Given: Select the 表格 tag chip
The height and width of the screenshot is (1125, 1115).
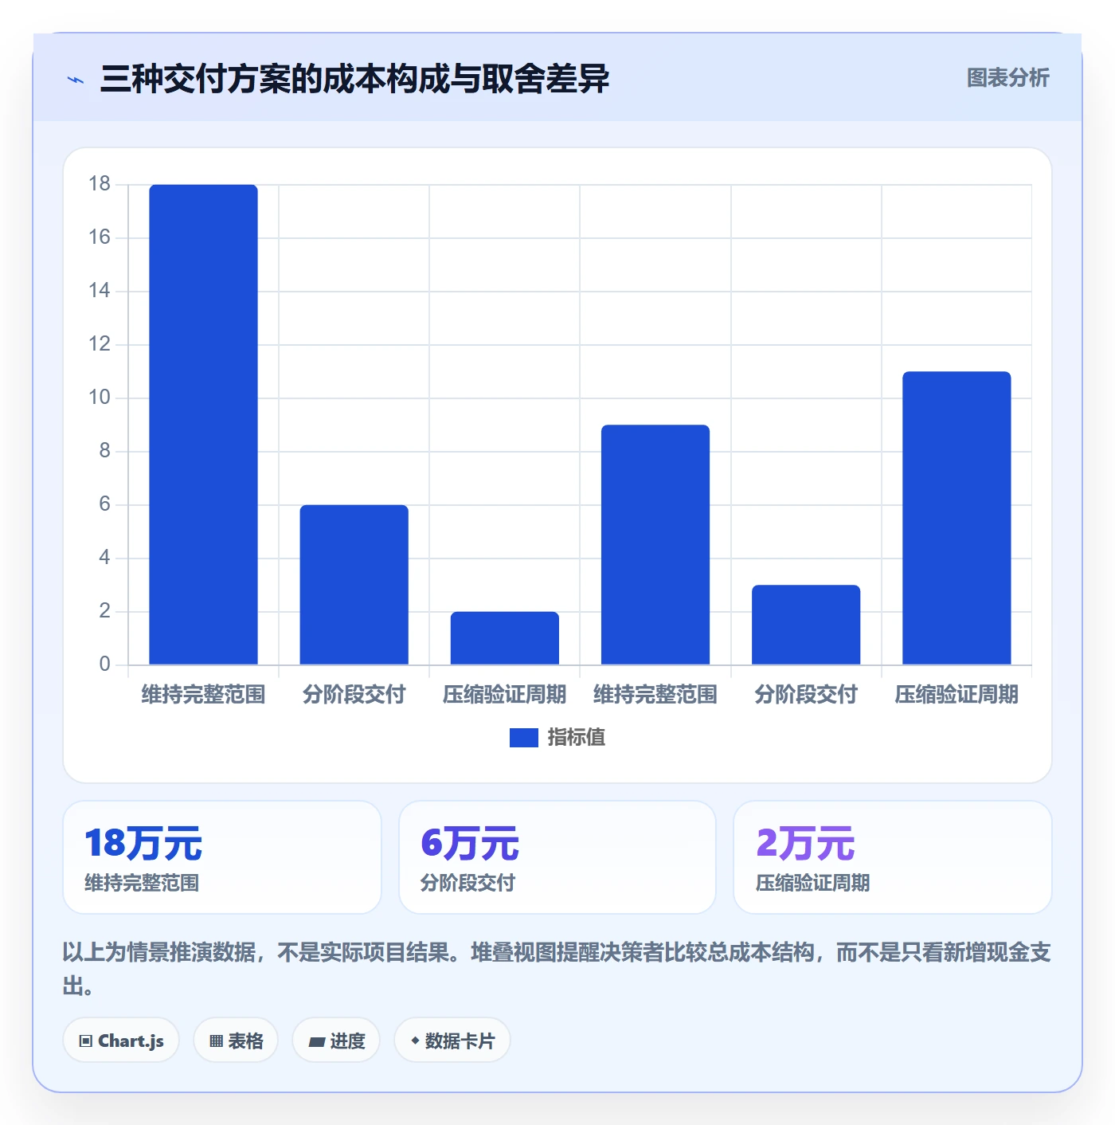Looking at the screenshot, I should point(236,1040).
